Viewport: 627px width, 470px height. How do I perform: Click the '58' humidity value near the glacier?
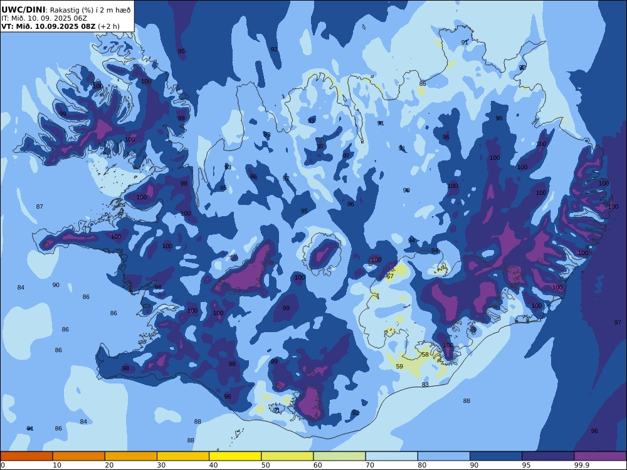pos(425,355)
